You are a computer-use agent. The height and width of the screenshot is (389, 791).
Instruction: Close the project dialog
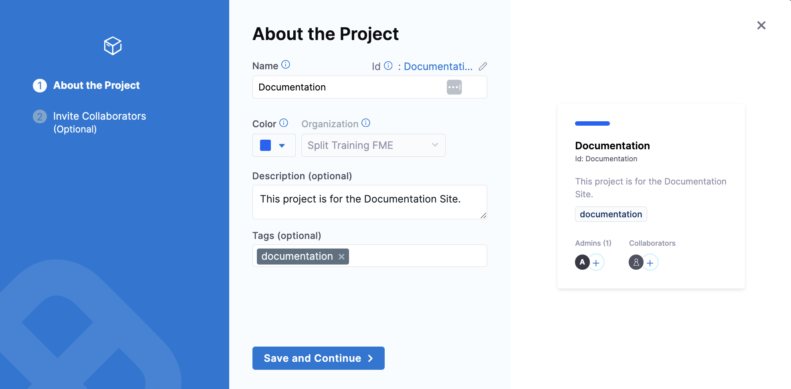coord(761,26)
